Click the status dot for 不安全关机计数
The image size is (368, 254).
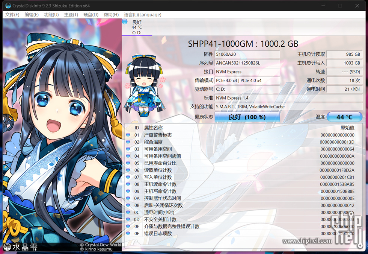[x=128, y=219]
